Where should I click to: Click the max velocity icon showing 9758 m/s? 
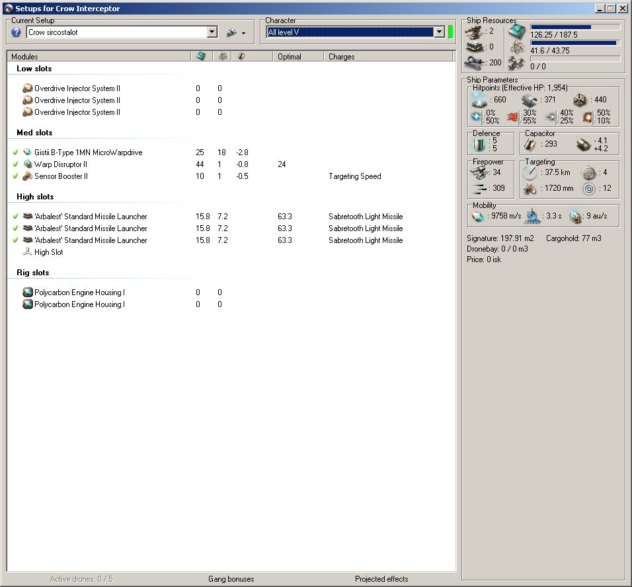(x=478, y=217)
